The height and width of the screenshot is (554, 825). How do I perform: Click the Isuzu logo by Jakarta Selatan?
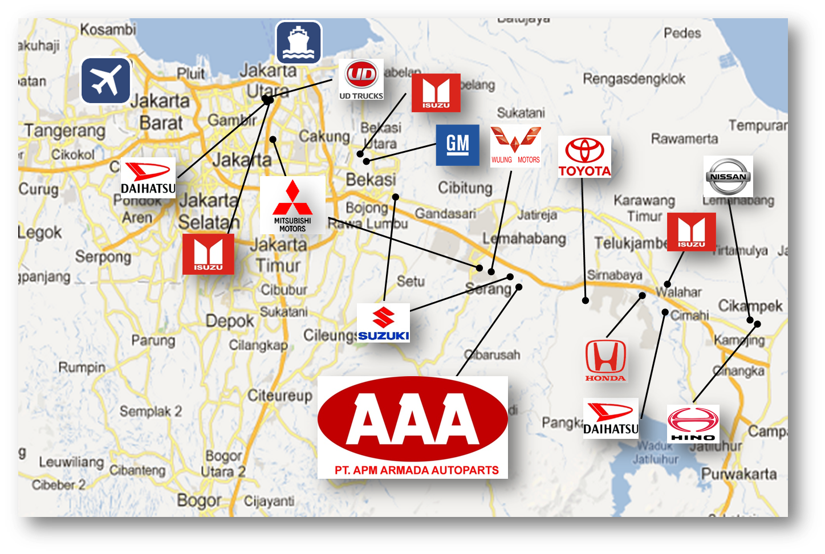(208, 254)
